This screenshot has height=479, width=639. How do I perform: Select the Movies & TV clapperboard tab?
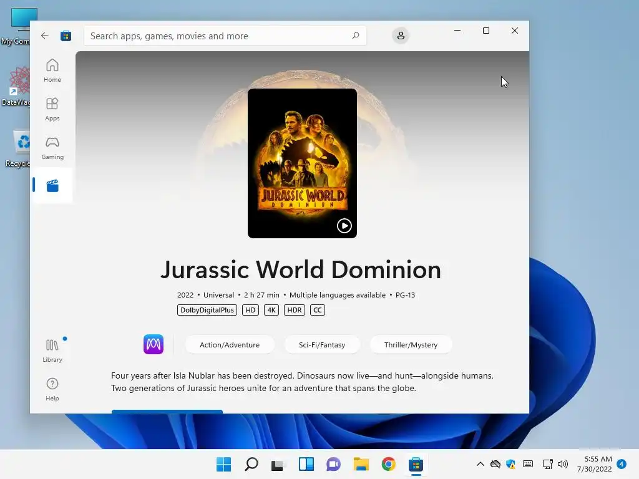[52, 186]
